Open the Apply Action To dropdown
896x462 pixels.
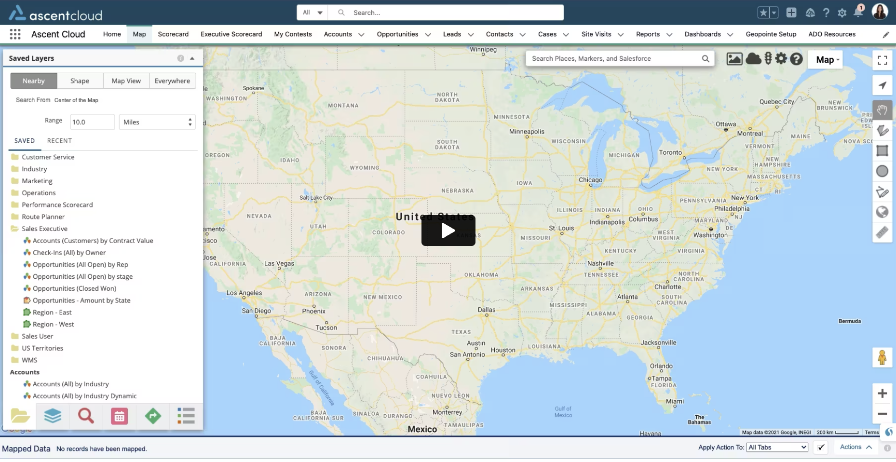(777, 448)
